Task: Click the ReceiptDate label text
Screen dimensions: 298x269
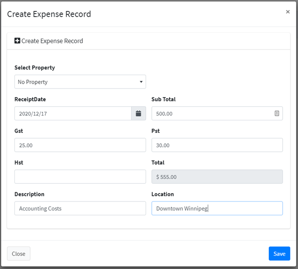Action: (30, 99)
